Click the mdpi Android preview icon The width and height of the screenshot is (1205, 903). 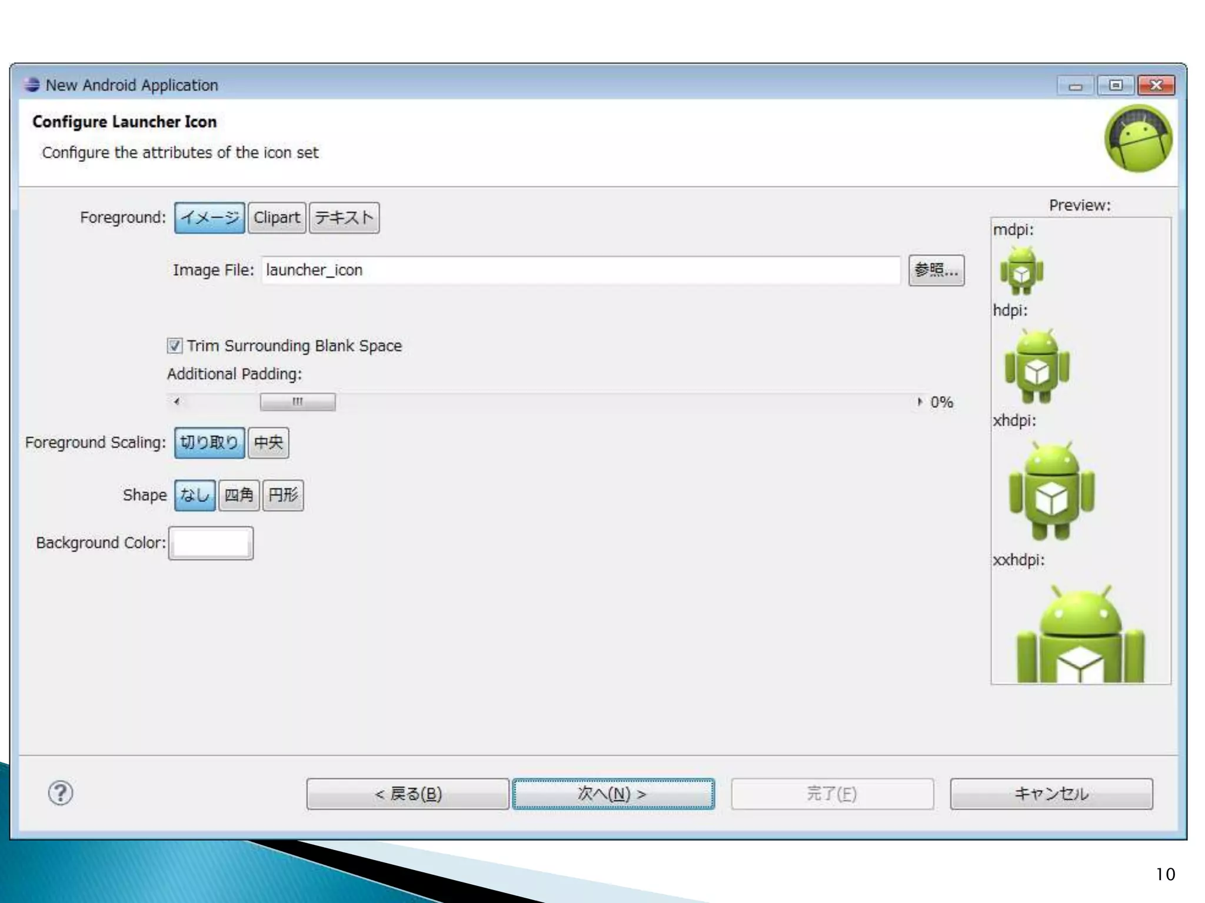(1021, 271)
